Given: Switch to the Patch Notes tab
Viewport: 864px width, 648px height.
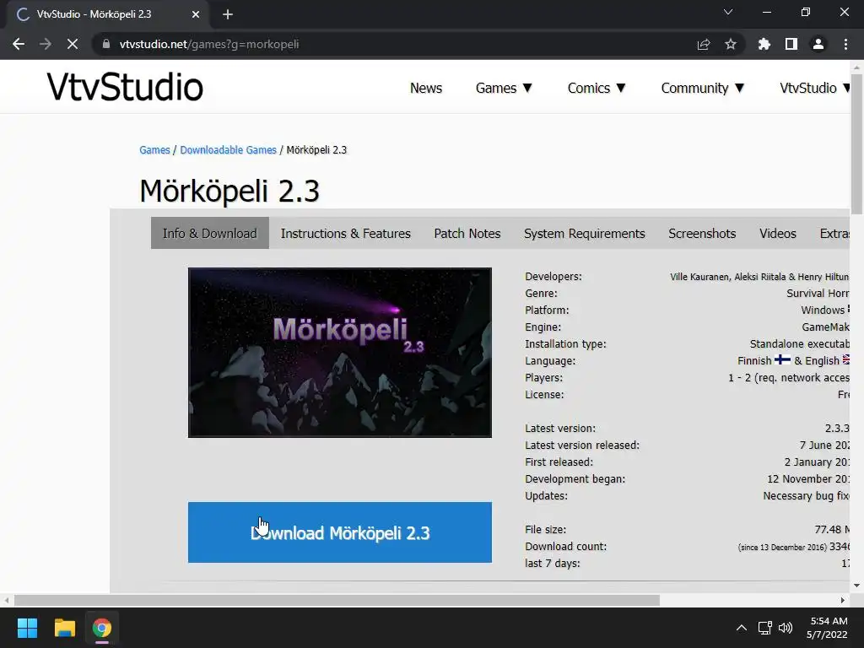Looking at the screenshot, I should point(467,233).
